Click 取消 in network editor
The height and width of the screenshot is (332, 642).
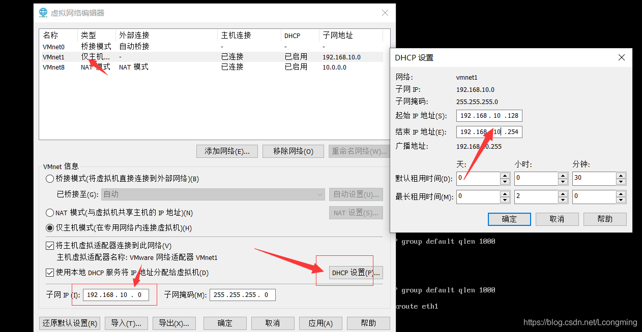coord(273,323)
